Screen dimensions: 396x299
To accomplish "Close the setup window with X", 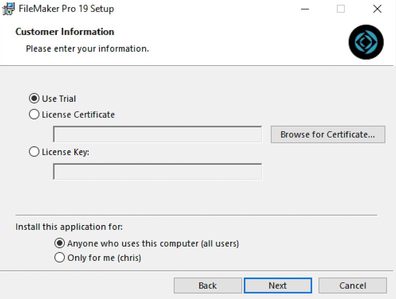I will coord(377,9).
